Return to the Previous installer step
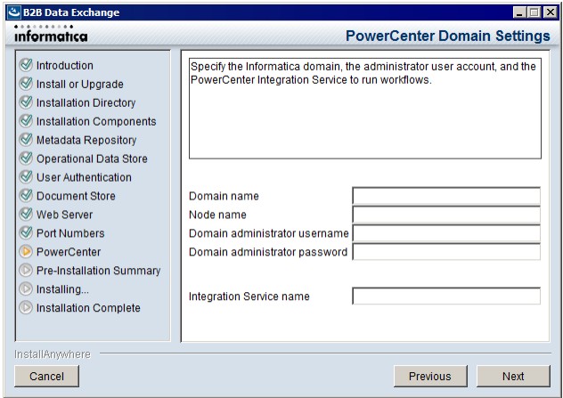The image size is (563, 398). point(430,376)
